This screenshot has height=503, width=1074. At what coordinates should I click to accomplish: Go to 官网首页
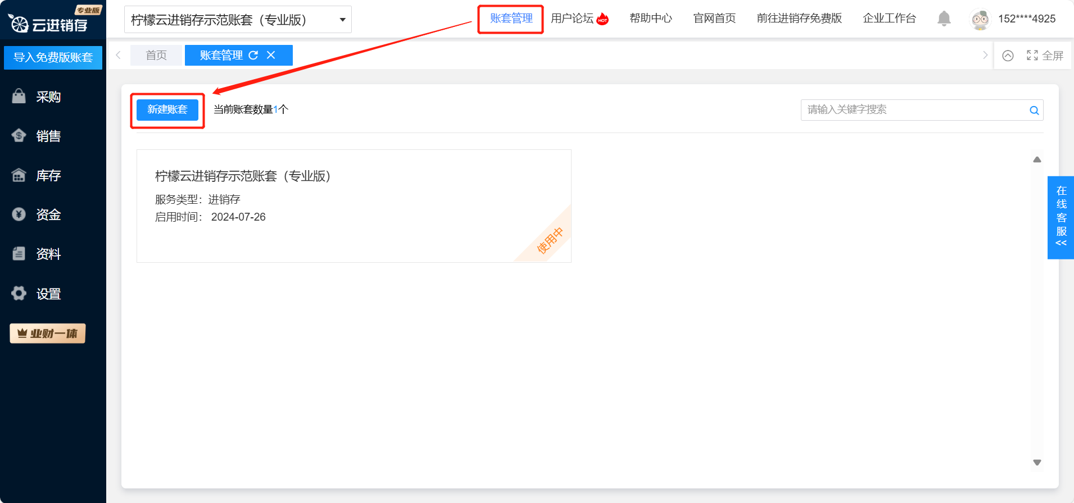pos(714,19)
